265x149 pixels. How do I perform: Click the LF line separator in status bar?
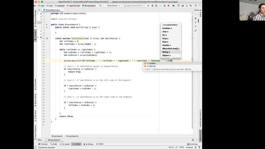(176, 147)
